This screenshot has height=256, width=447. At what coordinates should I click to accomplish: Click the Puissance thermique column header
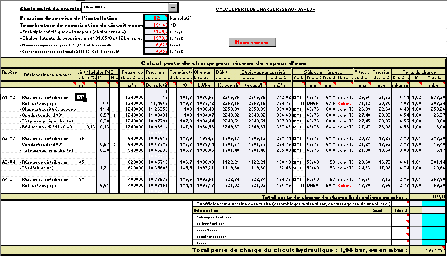click(x=132, y=75)
